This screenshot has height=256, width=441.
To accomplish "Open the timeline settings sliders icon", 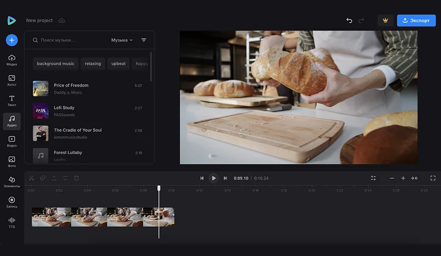I will tap(373, 178).
